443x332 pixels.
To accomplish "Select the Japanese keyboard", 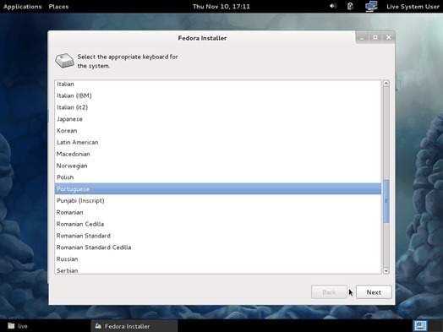I will (218, 119).
